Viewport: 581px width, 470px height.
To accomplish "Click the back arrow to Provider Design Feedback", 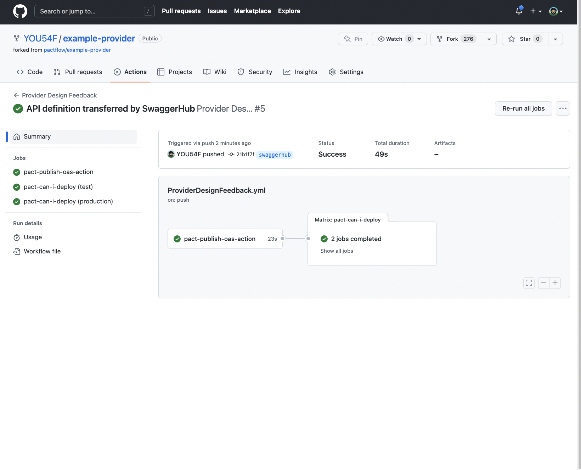I will 16,95.
